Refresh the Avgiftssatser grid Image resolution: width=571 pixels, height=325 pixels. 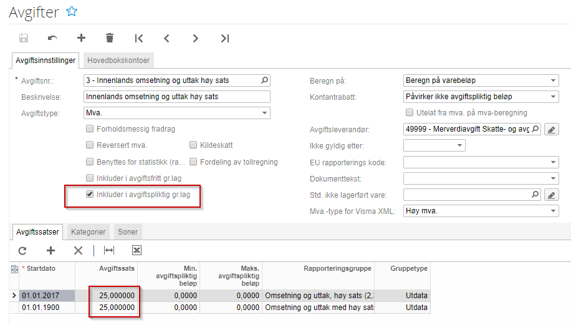[22, 250]
